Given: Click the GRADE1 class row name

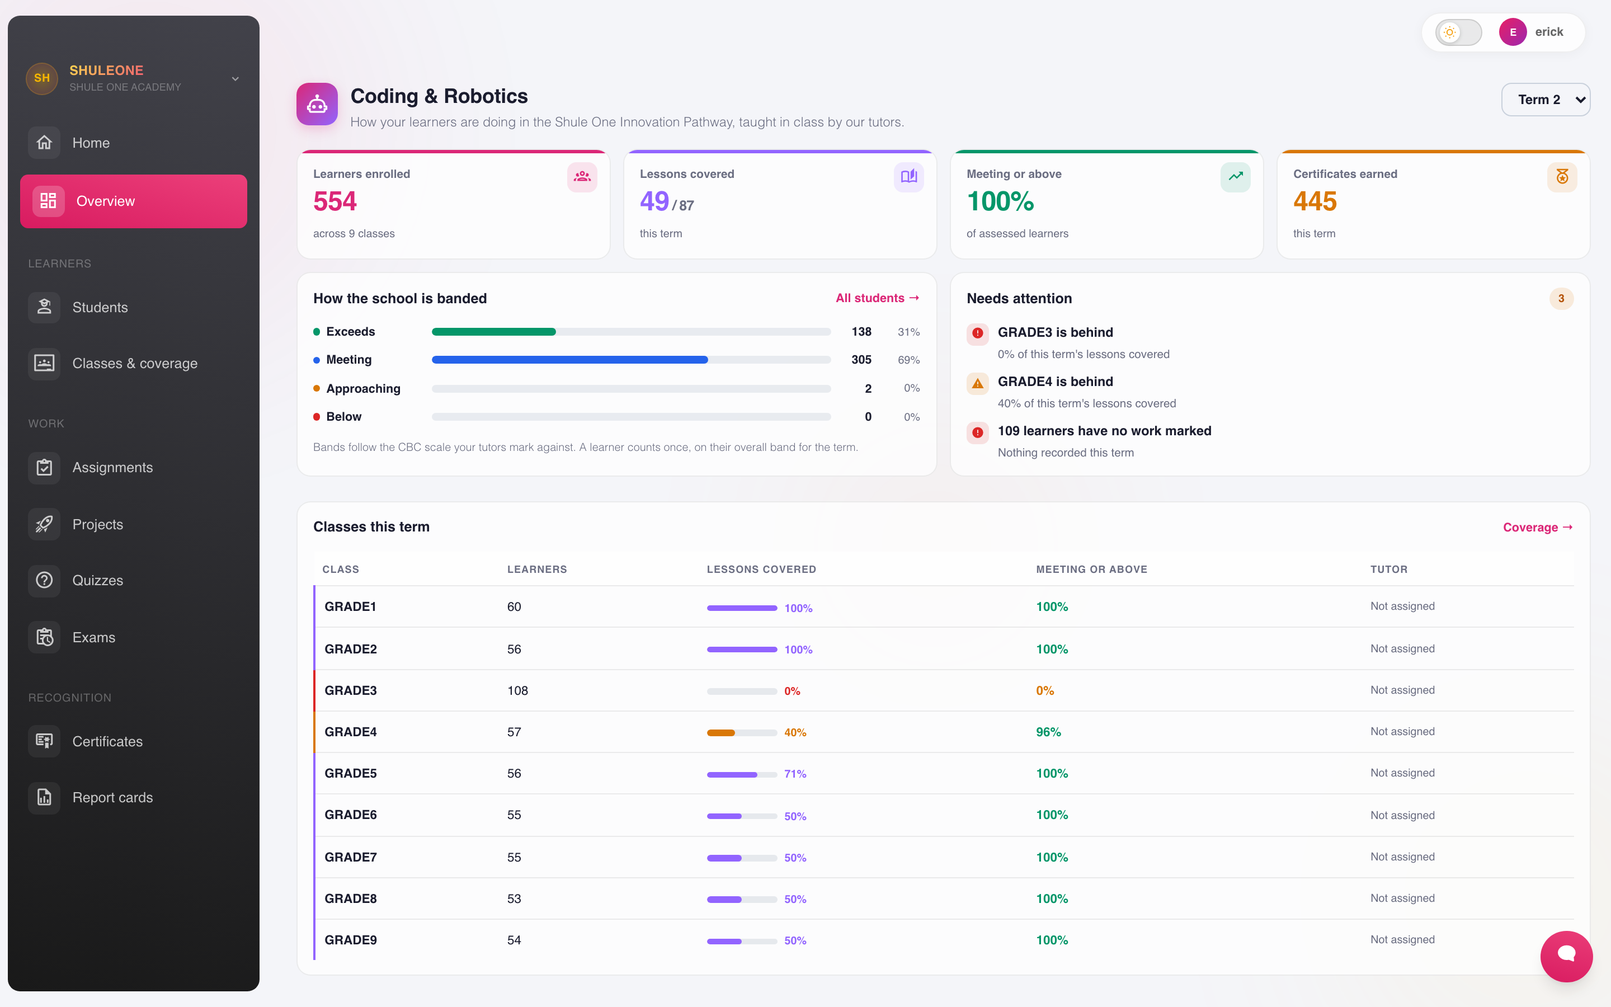Looking at the screenshot, I should coord(350,607).
